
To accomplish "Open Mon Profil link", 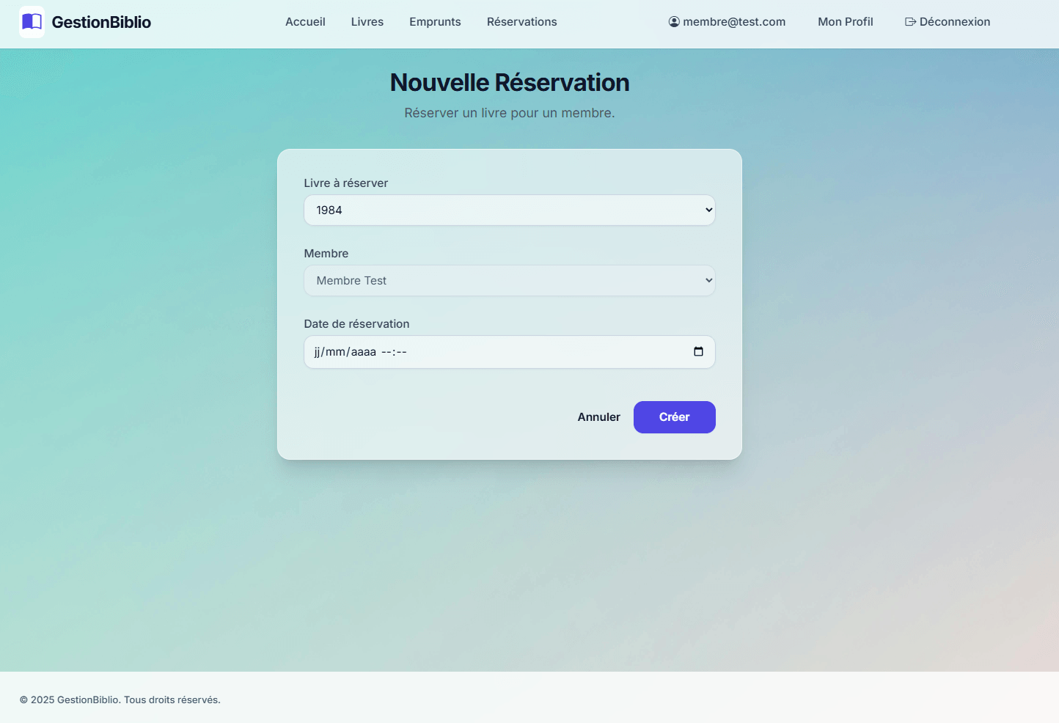I will tap(846, 22).
